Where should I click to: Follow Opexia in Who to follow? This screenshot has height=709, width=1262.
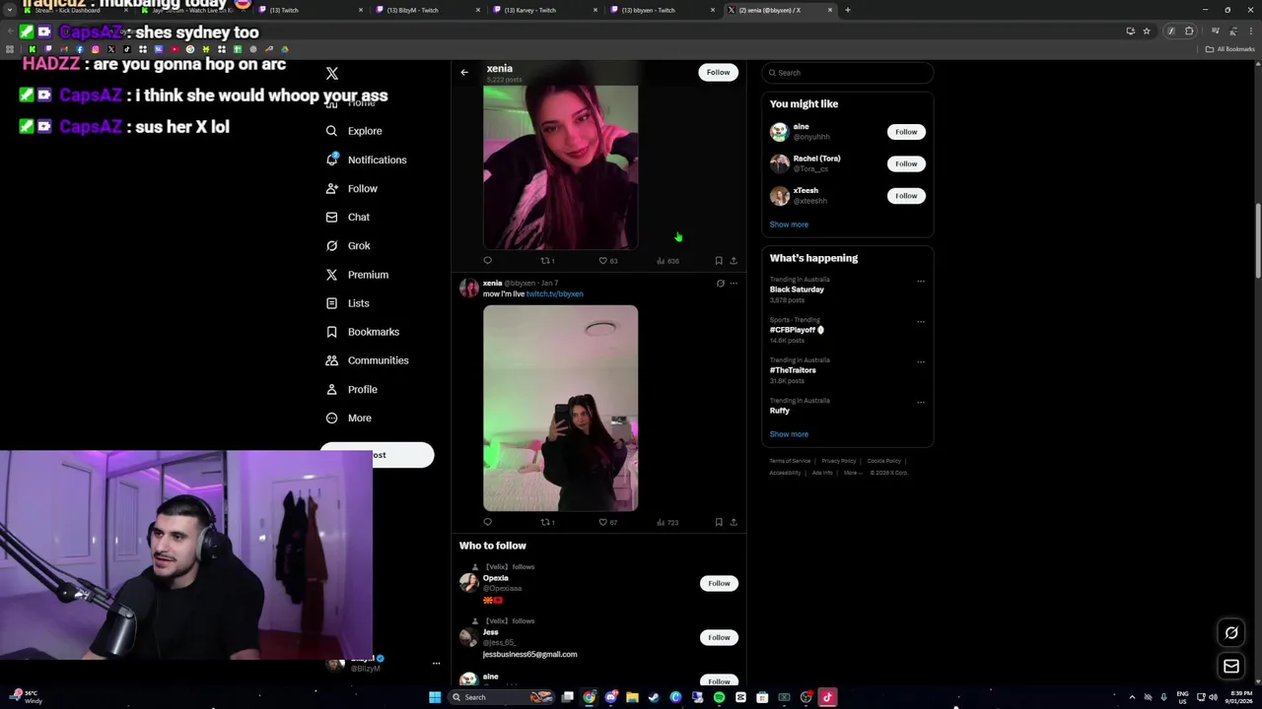click(719, 583)
